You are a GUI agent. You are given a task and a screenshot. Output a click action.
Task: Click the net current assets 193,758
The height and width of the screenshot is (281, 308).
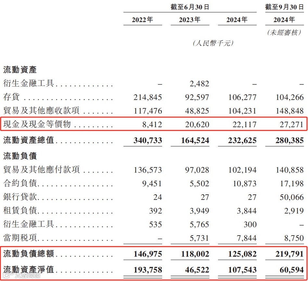[148, 270]
